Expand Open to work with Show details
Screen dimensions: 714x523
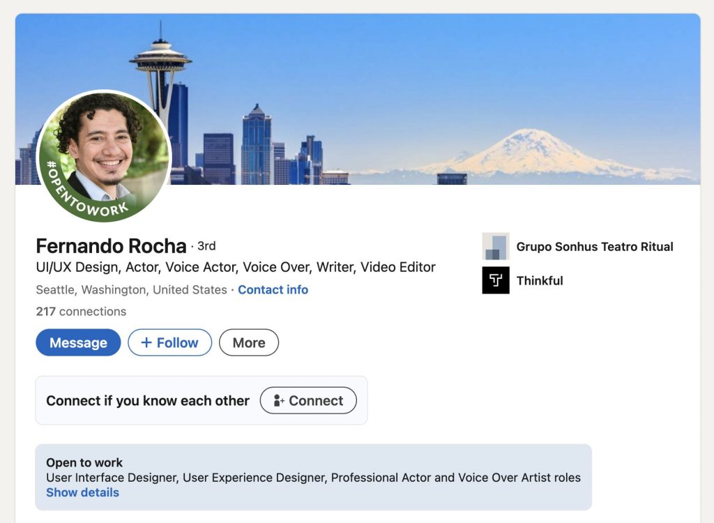coord(82,492)
